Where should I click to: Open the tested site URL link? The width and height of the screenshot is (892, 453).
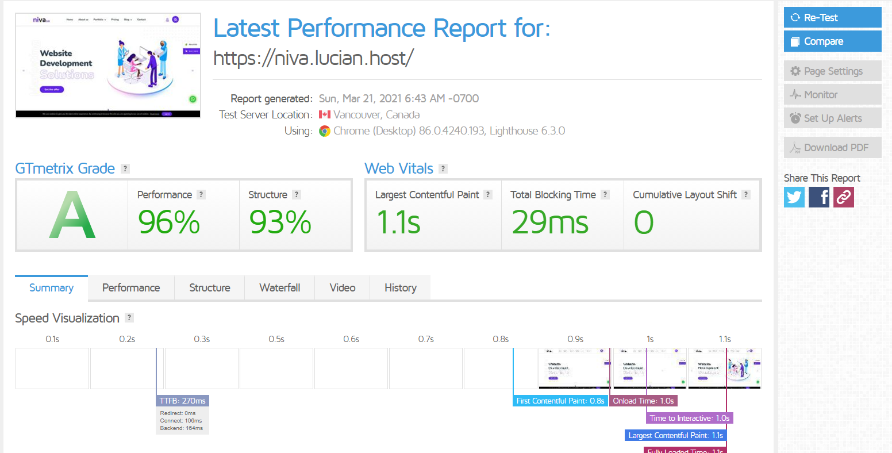314,57
